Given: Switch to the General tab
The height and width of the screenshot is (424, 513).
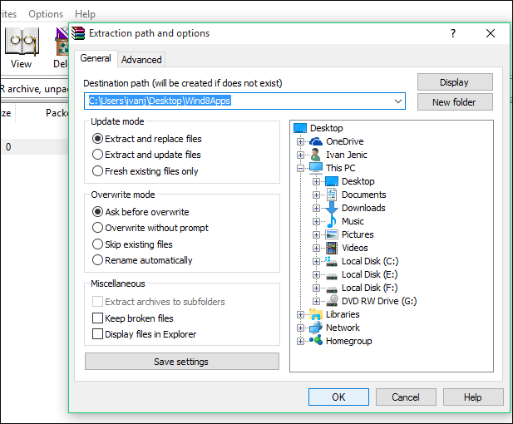Looking at the screenshot, I should [96, 58].
